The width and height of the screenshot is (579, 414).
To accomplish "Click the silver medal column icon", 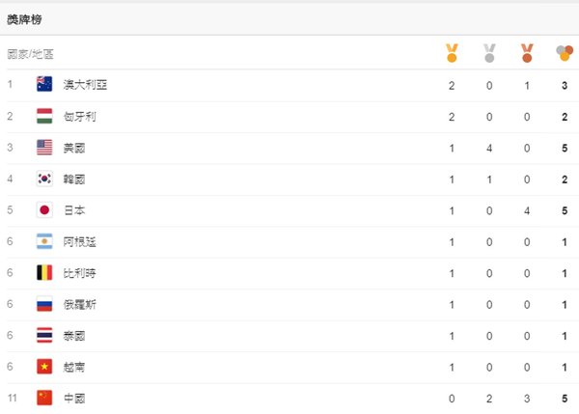I will coord(489,53).
